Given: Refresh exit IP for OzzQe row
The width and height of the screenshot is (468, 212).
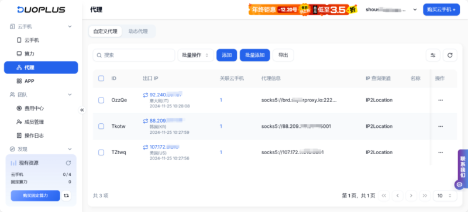Looking at the screenshot, I should pyautogui.click(x=145, y=95).
